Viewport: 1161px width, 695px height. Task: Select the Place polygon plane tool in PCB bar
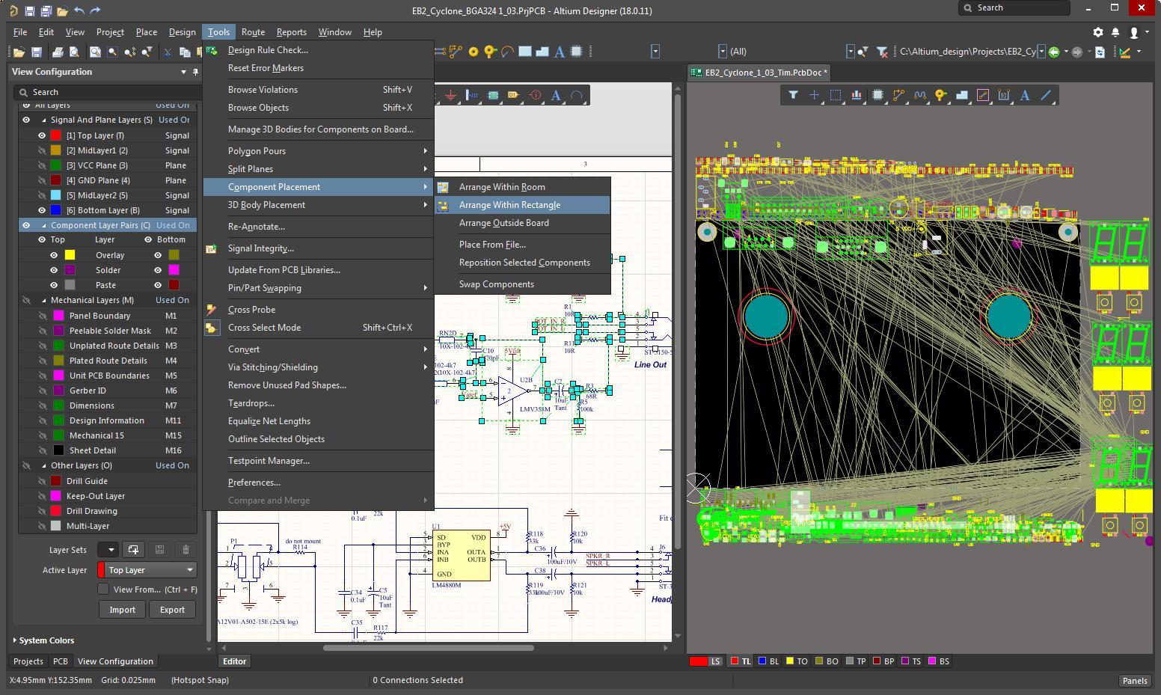962,95
